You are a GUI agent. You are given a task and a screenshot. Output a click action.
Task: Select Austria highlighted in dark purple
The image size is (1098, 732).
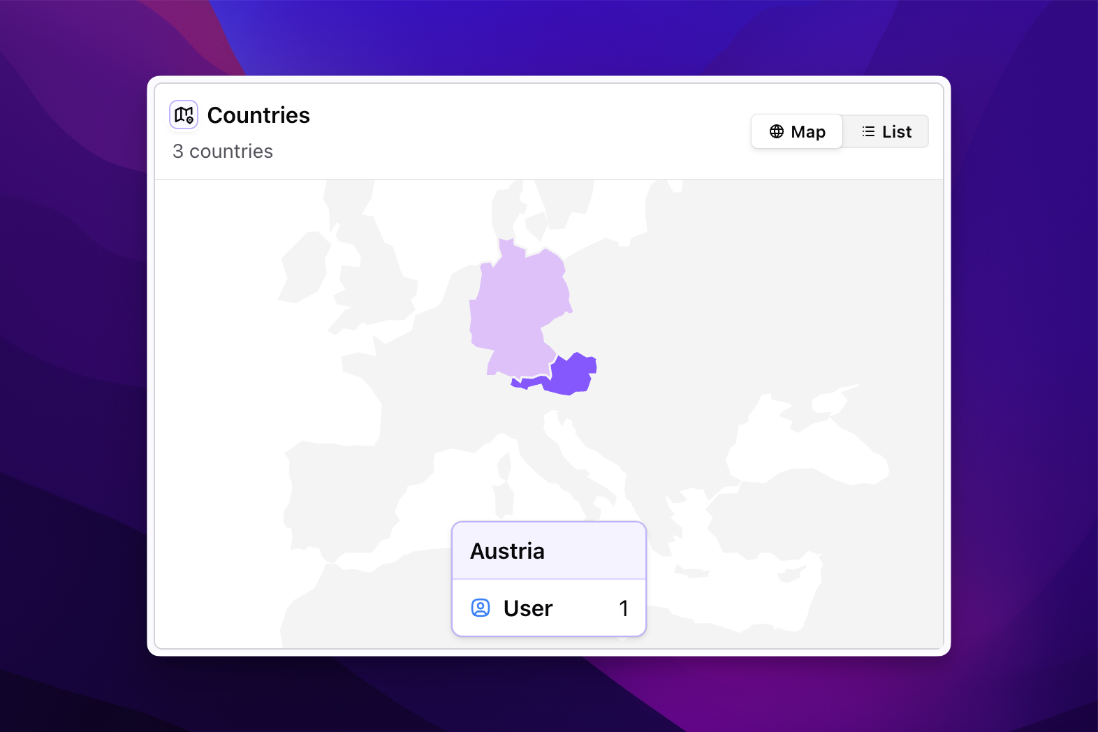[569, 375]
